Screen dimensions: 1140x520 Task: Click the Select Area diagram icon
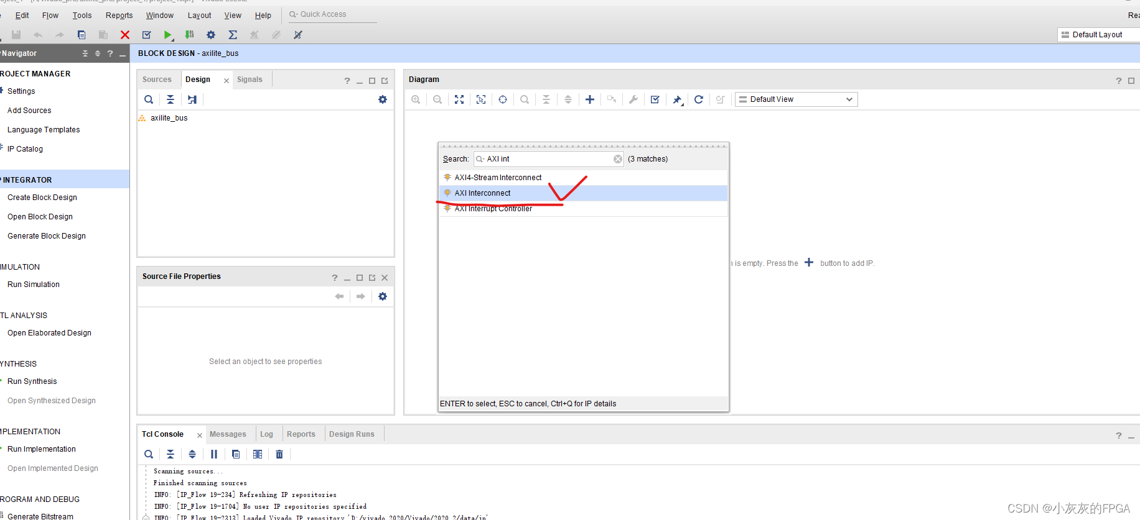(x=481, y=99)
